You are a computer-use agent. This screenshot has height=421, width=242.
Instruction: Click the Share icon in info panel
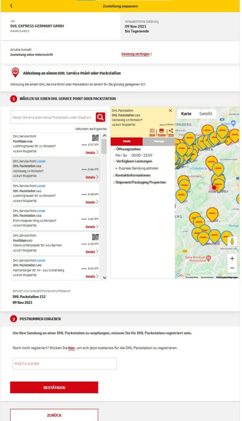pos(171,132)
